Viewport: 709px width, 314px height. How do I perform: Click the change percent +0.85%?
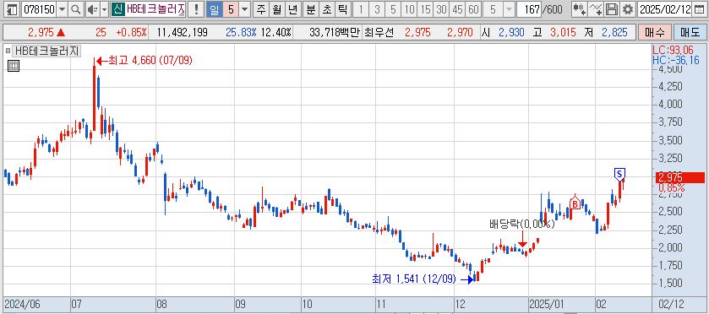[132, 32]
